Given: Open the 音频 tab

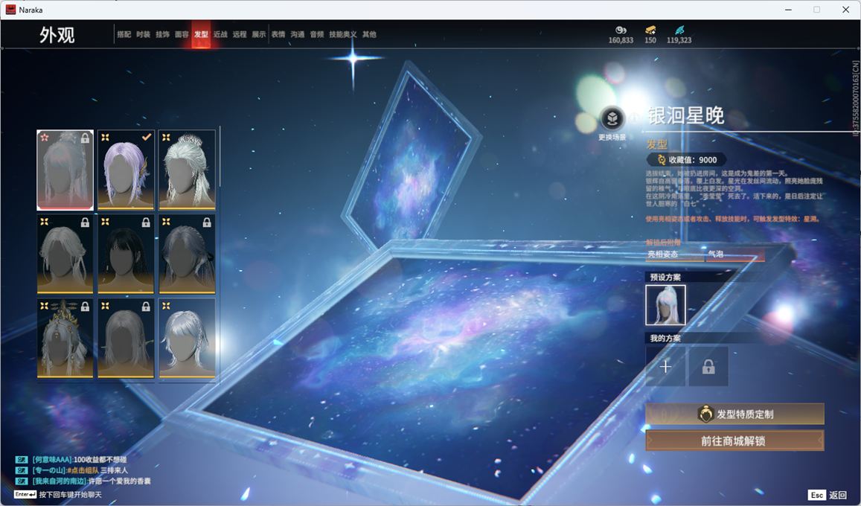Looking at the screenshot, I should (317, 34).
